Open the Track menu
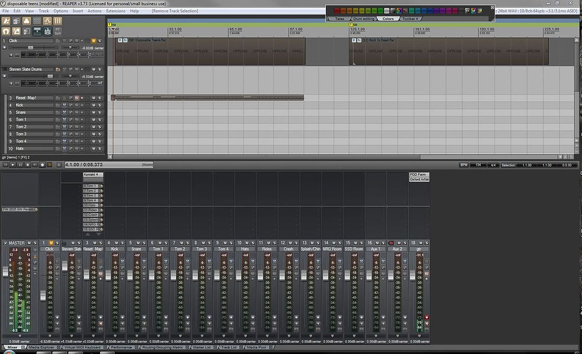Screen dimensions: 582x354 (44, 11)
